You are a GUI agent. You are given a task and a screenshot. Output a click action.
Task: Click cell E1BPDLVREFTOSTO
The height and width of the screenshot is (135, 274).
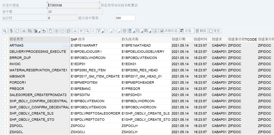click(x=95, y=120)
